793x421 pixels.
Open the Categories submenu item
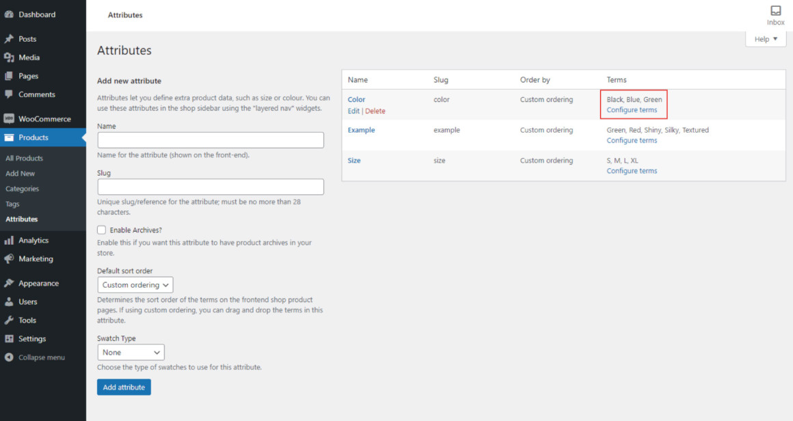pyautogui.click(x=23, y=189)
